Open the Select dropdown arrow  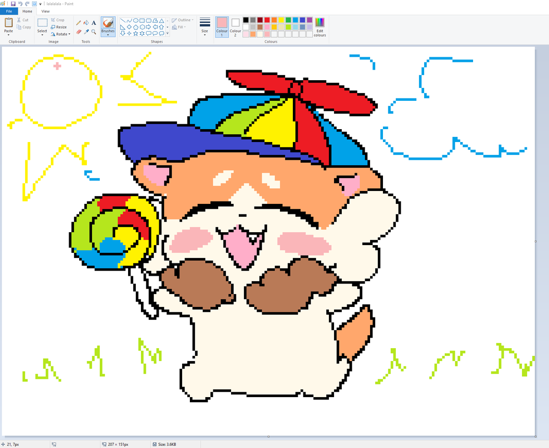coord(42,35)
